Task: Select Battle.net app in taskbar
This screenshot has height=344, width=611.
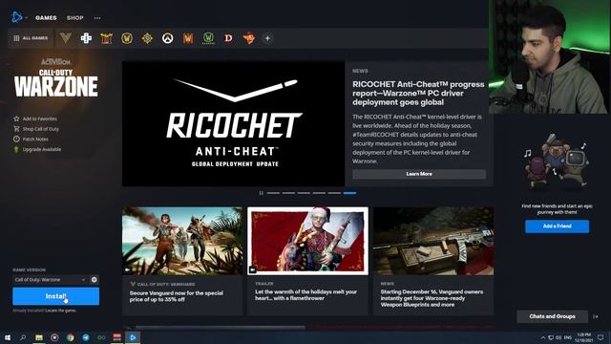Action: click(x=133, y=337)
